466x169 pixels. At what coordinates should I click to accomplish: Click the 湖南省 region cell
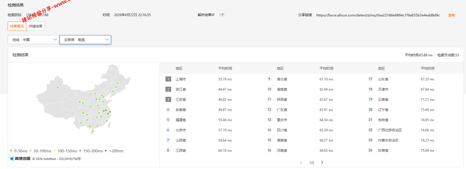(282, 89)
